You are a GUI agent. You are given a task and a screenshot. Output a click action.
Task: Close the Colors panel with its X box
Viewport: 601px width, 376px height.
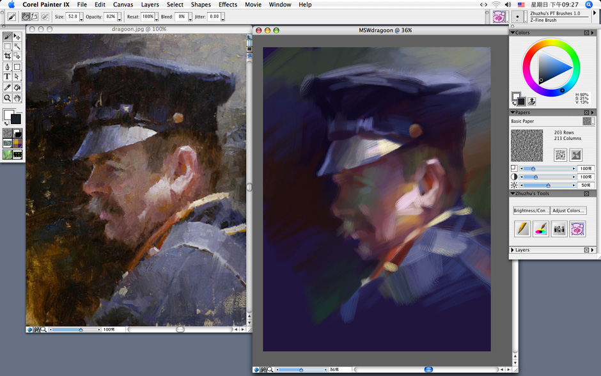point(586,33)
